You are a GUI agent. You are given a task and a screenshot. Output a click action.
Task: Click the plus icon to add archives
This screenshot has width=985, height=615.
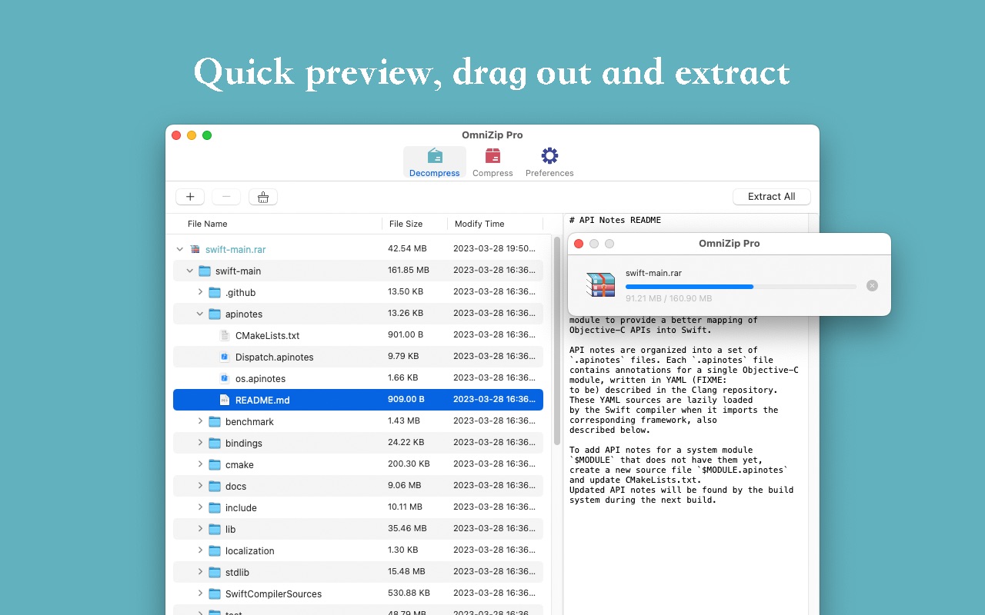click(189, 197)
